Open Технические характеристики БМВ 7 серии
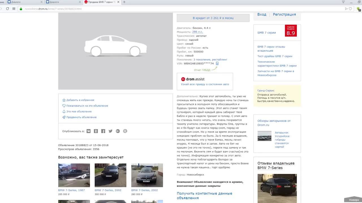 pyautogui.click(x=277, y=64)
